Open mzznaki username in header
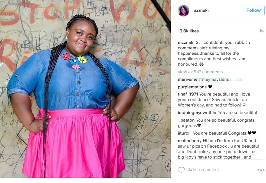266x183 pixels. [x=200, y=10]
